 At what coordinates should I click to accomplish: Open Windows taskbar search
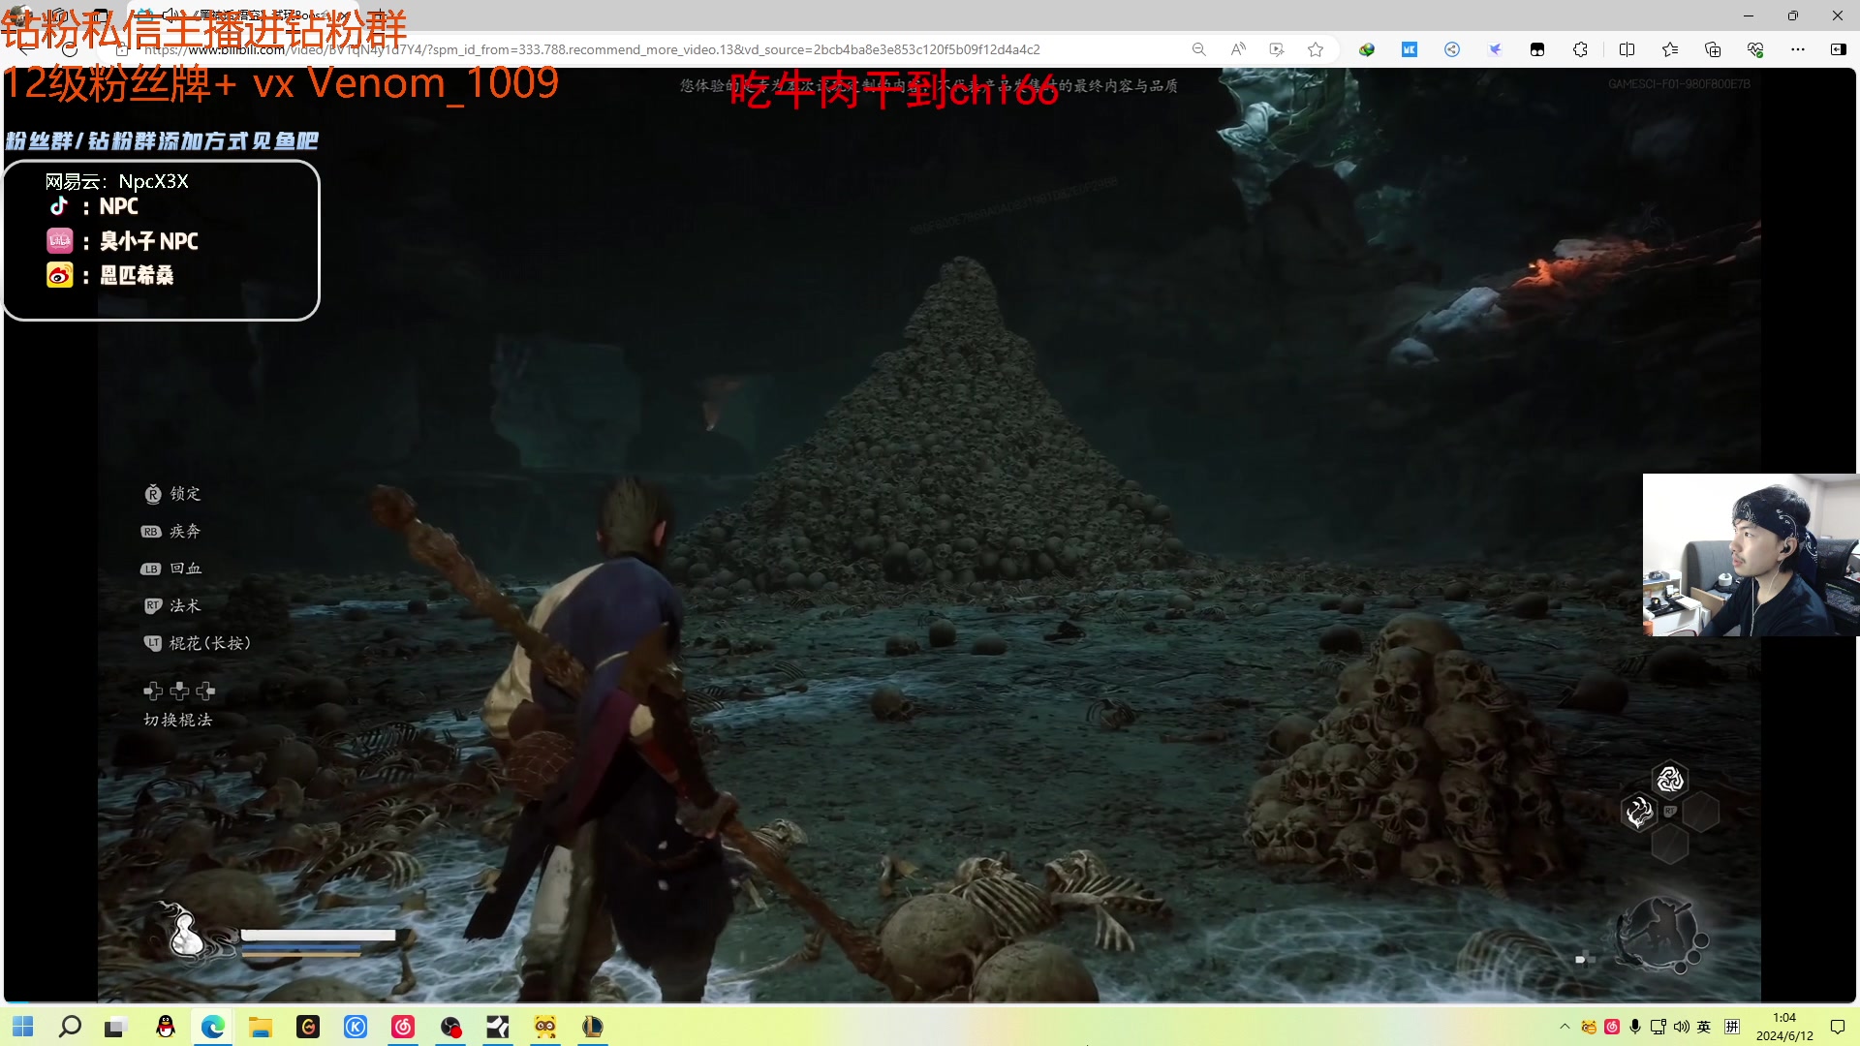point(70,1027)
